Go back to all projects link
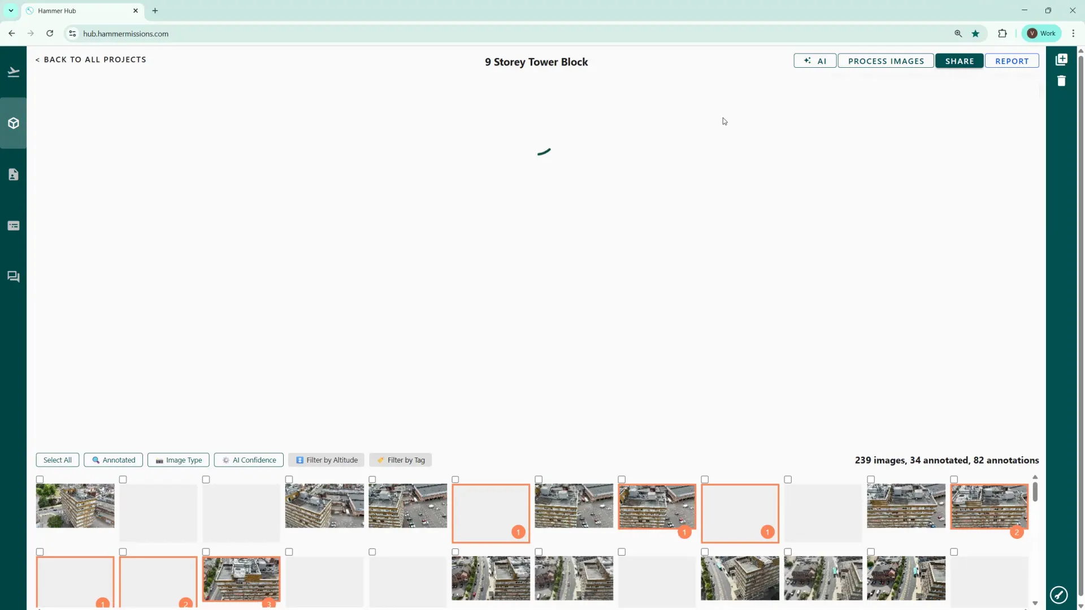 [90, 60]
